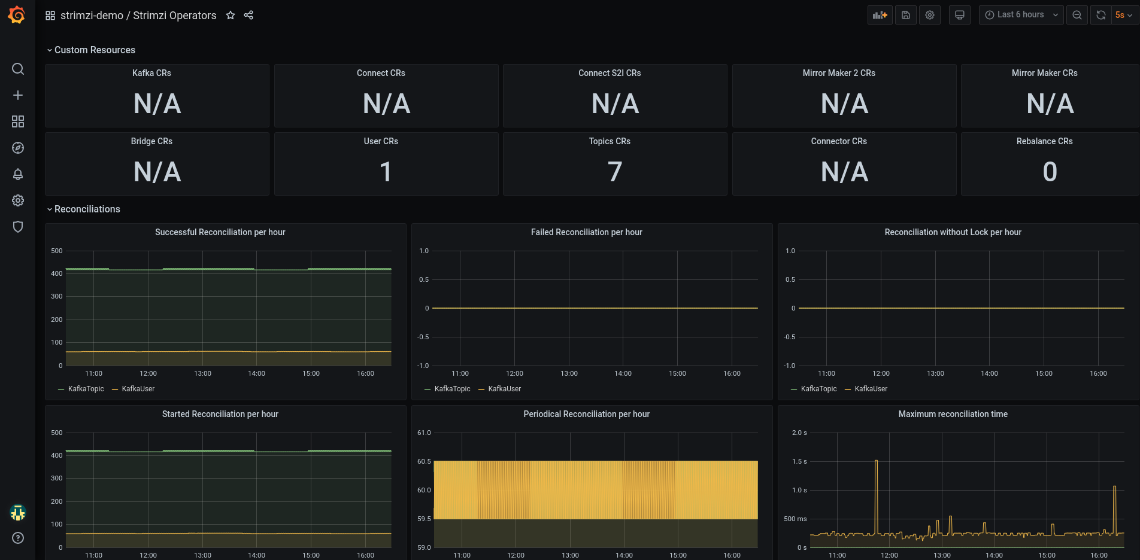Viewport: 1140px width, 560px height.
Task: Open Topics CRs panel title menu
Action: [x=610, y=141]
